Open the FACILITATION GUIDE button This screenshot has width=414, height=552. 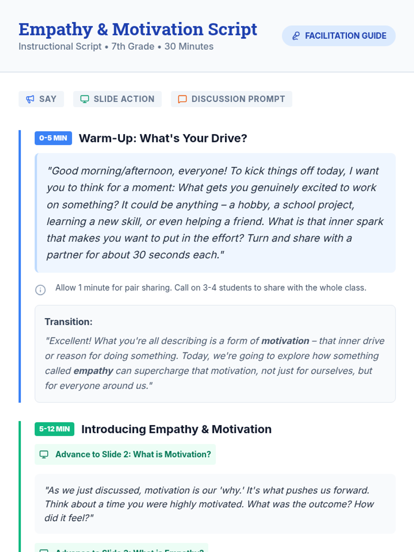pyautogui.click(x=339, y=36)
